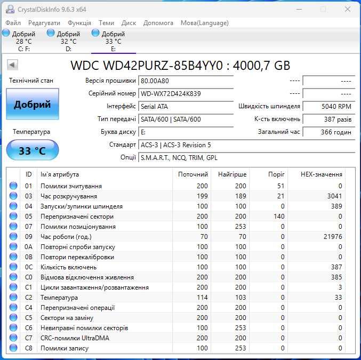Select the Помилки зчитування attribute name
Viewport: 361px width, 360px height.
point(71,186)
